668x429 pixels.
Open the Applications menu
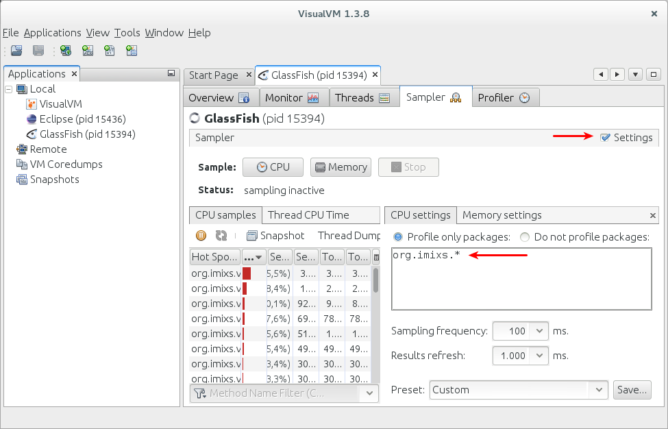point(52,33)
